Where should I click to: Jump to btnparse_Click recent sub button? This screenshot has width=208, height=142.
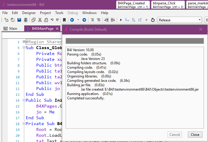pos(168,5)
